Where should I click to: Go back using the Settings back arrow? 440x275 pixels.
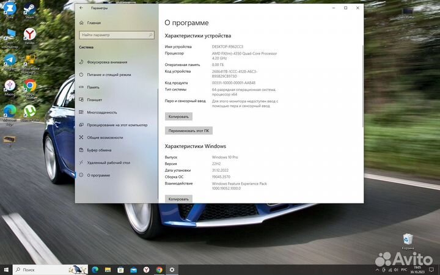coord(81,8)
